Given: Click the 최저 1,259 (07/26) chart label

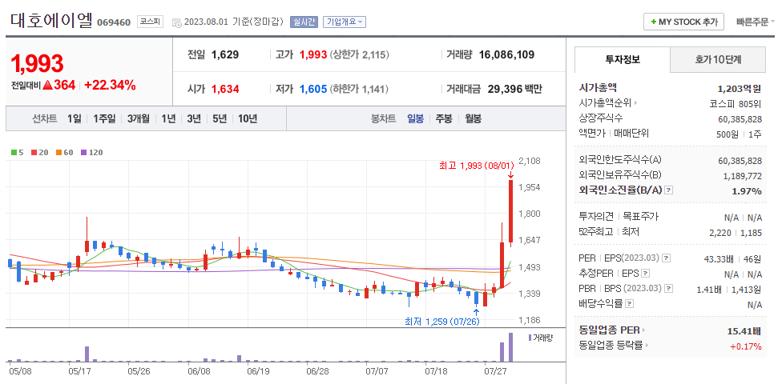Looking at the screenshot, I should 441,322.
